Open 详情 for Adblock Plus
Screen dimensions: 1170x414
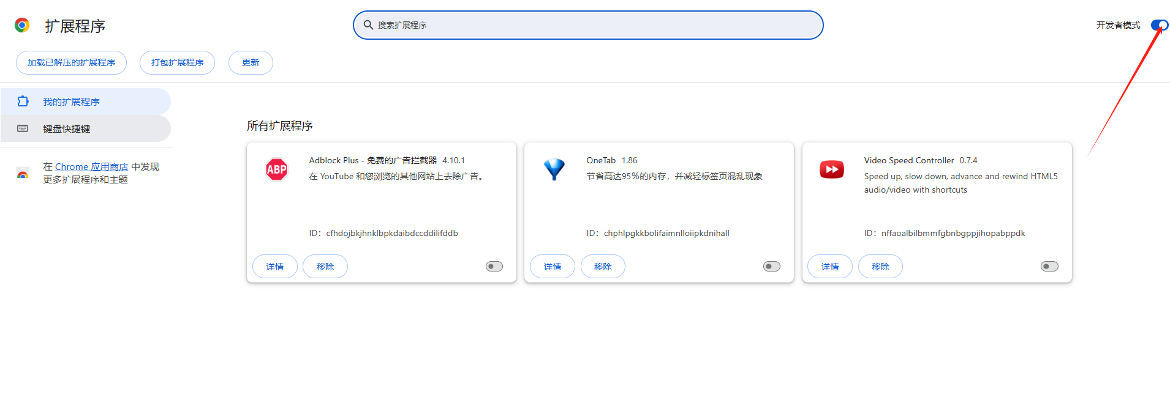pos(275,267)
